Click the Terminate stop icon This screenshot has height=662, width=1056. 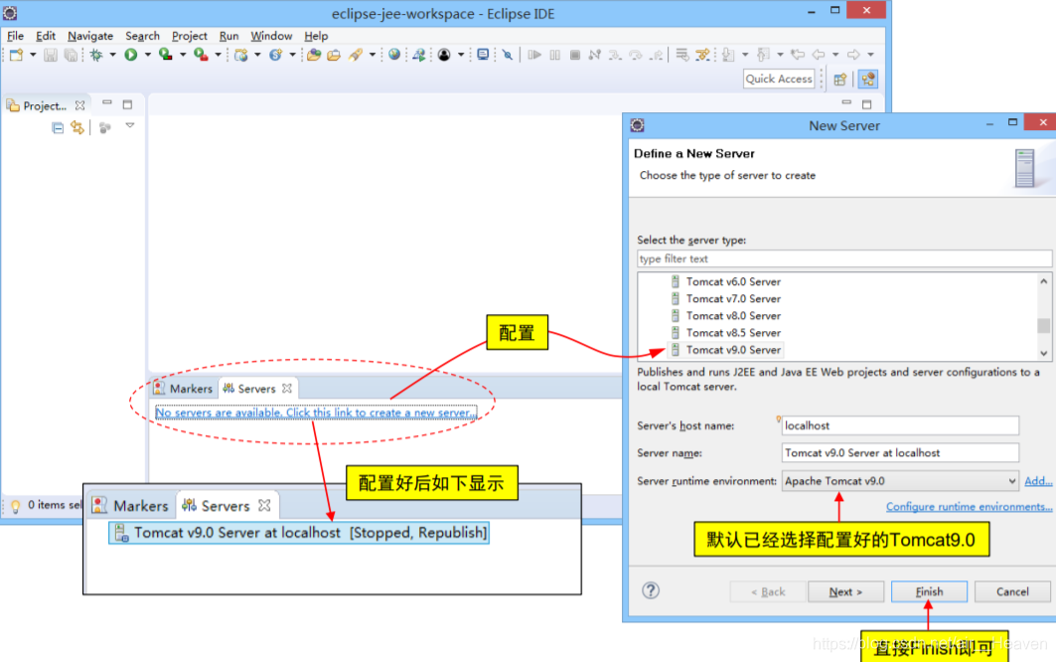point(575,55)
